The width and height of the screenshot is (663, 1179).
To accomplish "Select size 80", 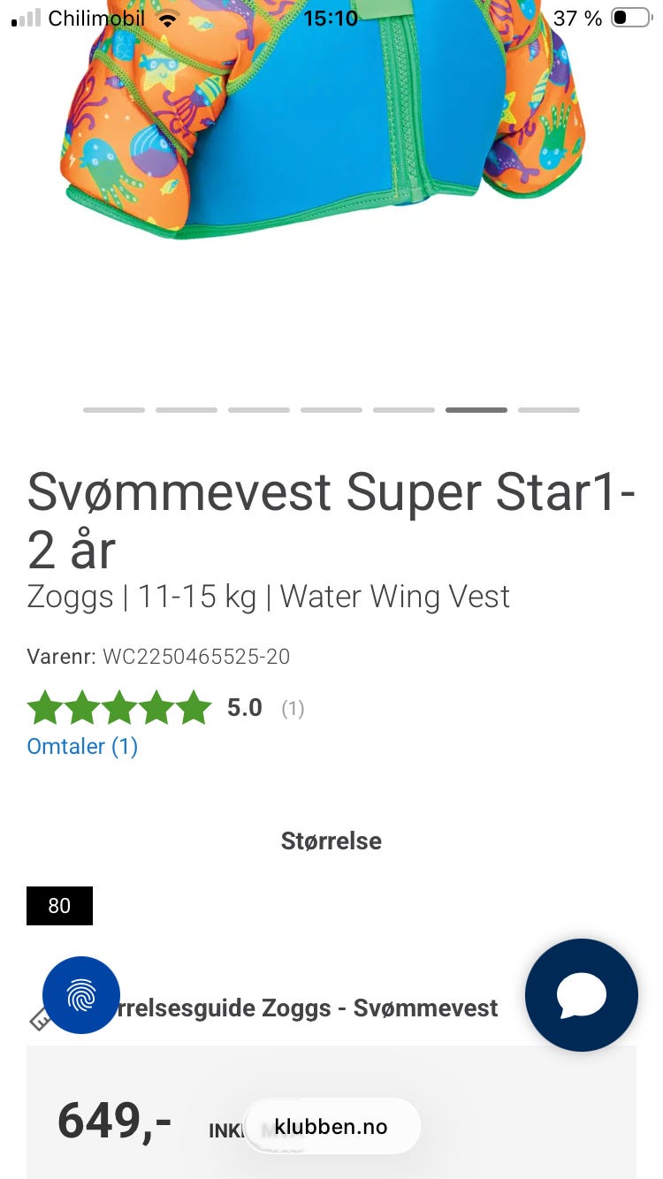I will coord(59,906).
